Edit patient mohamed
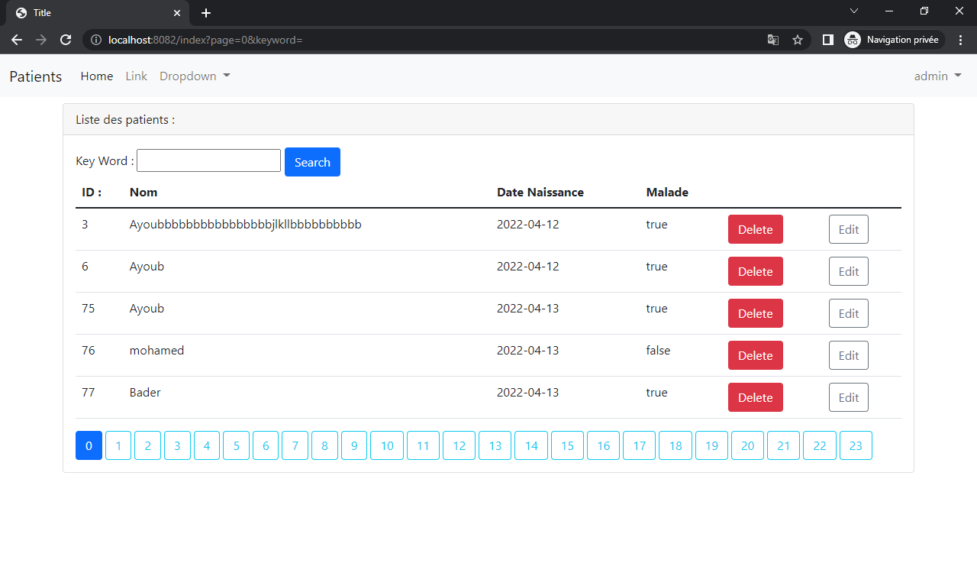Screen dimensions: 977x573 pos(849,355)
